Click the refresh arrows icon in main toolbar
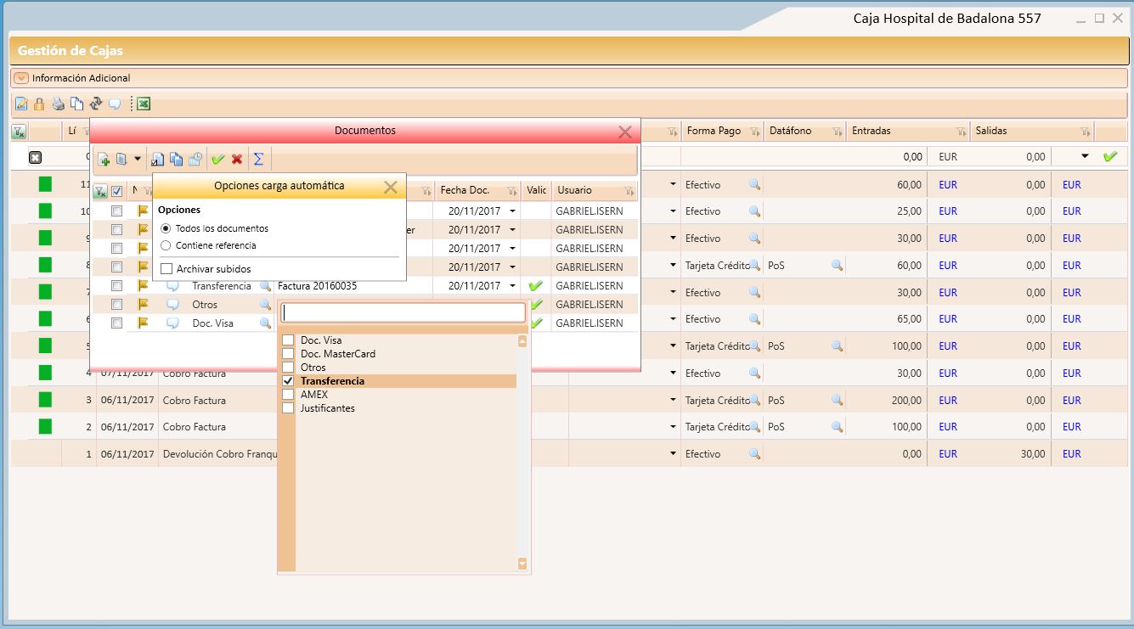This screenshot has height=629, width=1134. [x=95, y=104]
